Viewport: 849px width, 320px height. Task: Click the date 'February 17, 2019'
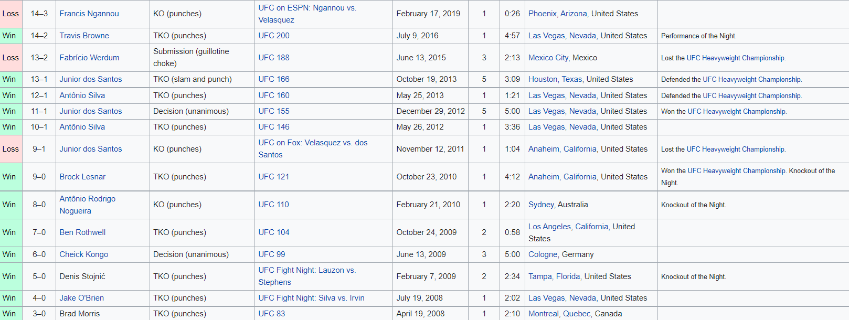point(428,14)
